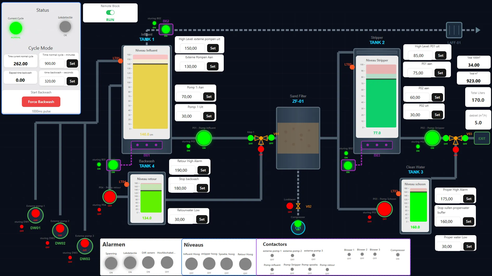Select the V01 valve icon
Screen dimensions: 492x276
(x=261, y=139)
